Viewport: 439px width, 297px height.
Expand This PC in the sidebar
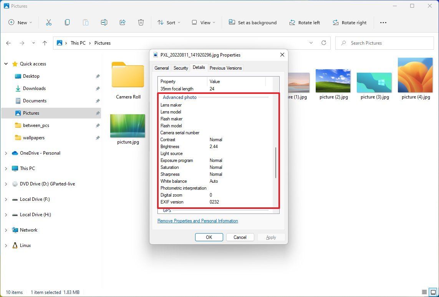[x=6, y=168]
